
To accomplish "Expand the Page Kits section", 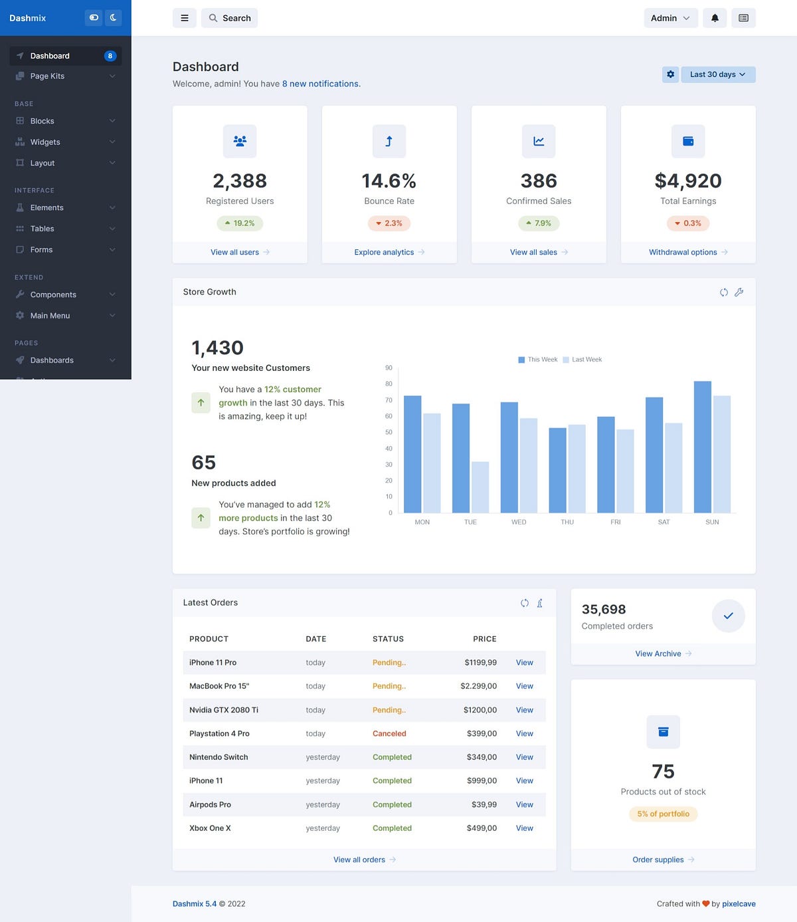I will [64, 76].
